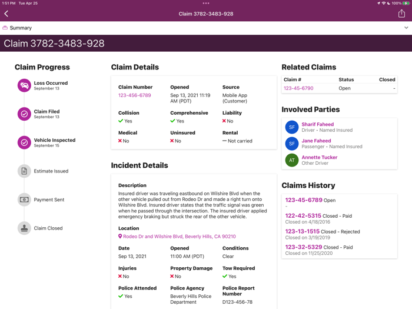Tap the Summary cloud icon

click(5, 28)
